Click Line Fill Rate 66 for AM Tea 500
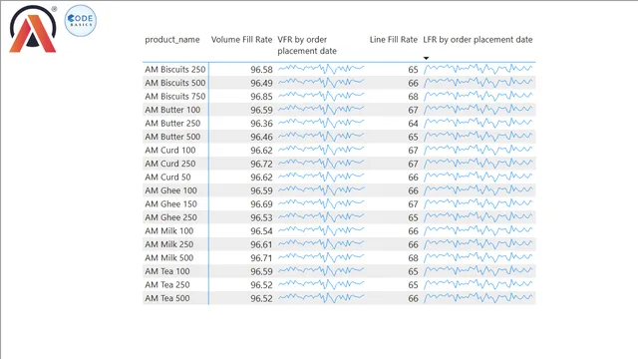The height and width of the screenshot is (359, 638). tap(413, 298)
